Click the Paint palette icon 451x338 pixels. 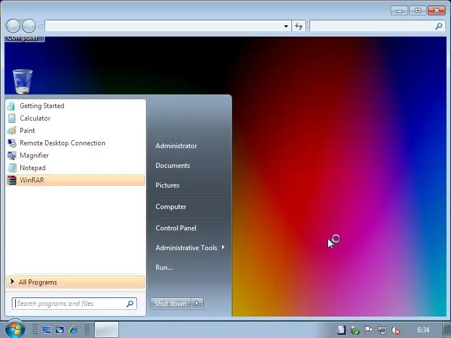tap(12, 131)
